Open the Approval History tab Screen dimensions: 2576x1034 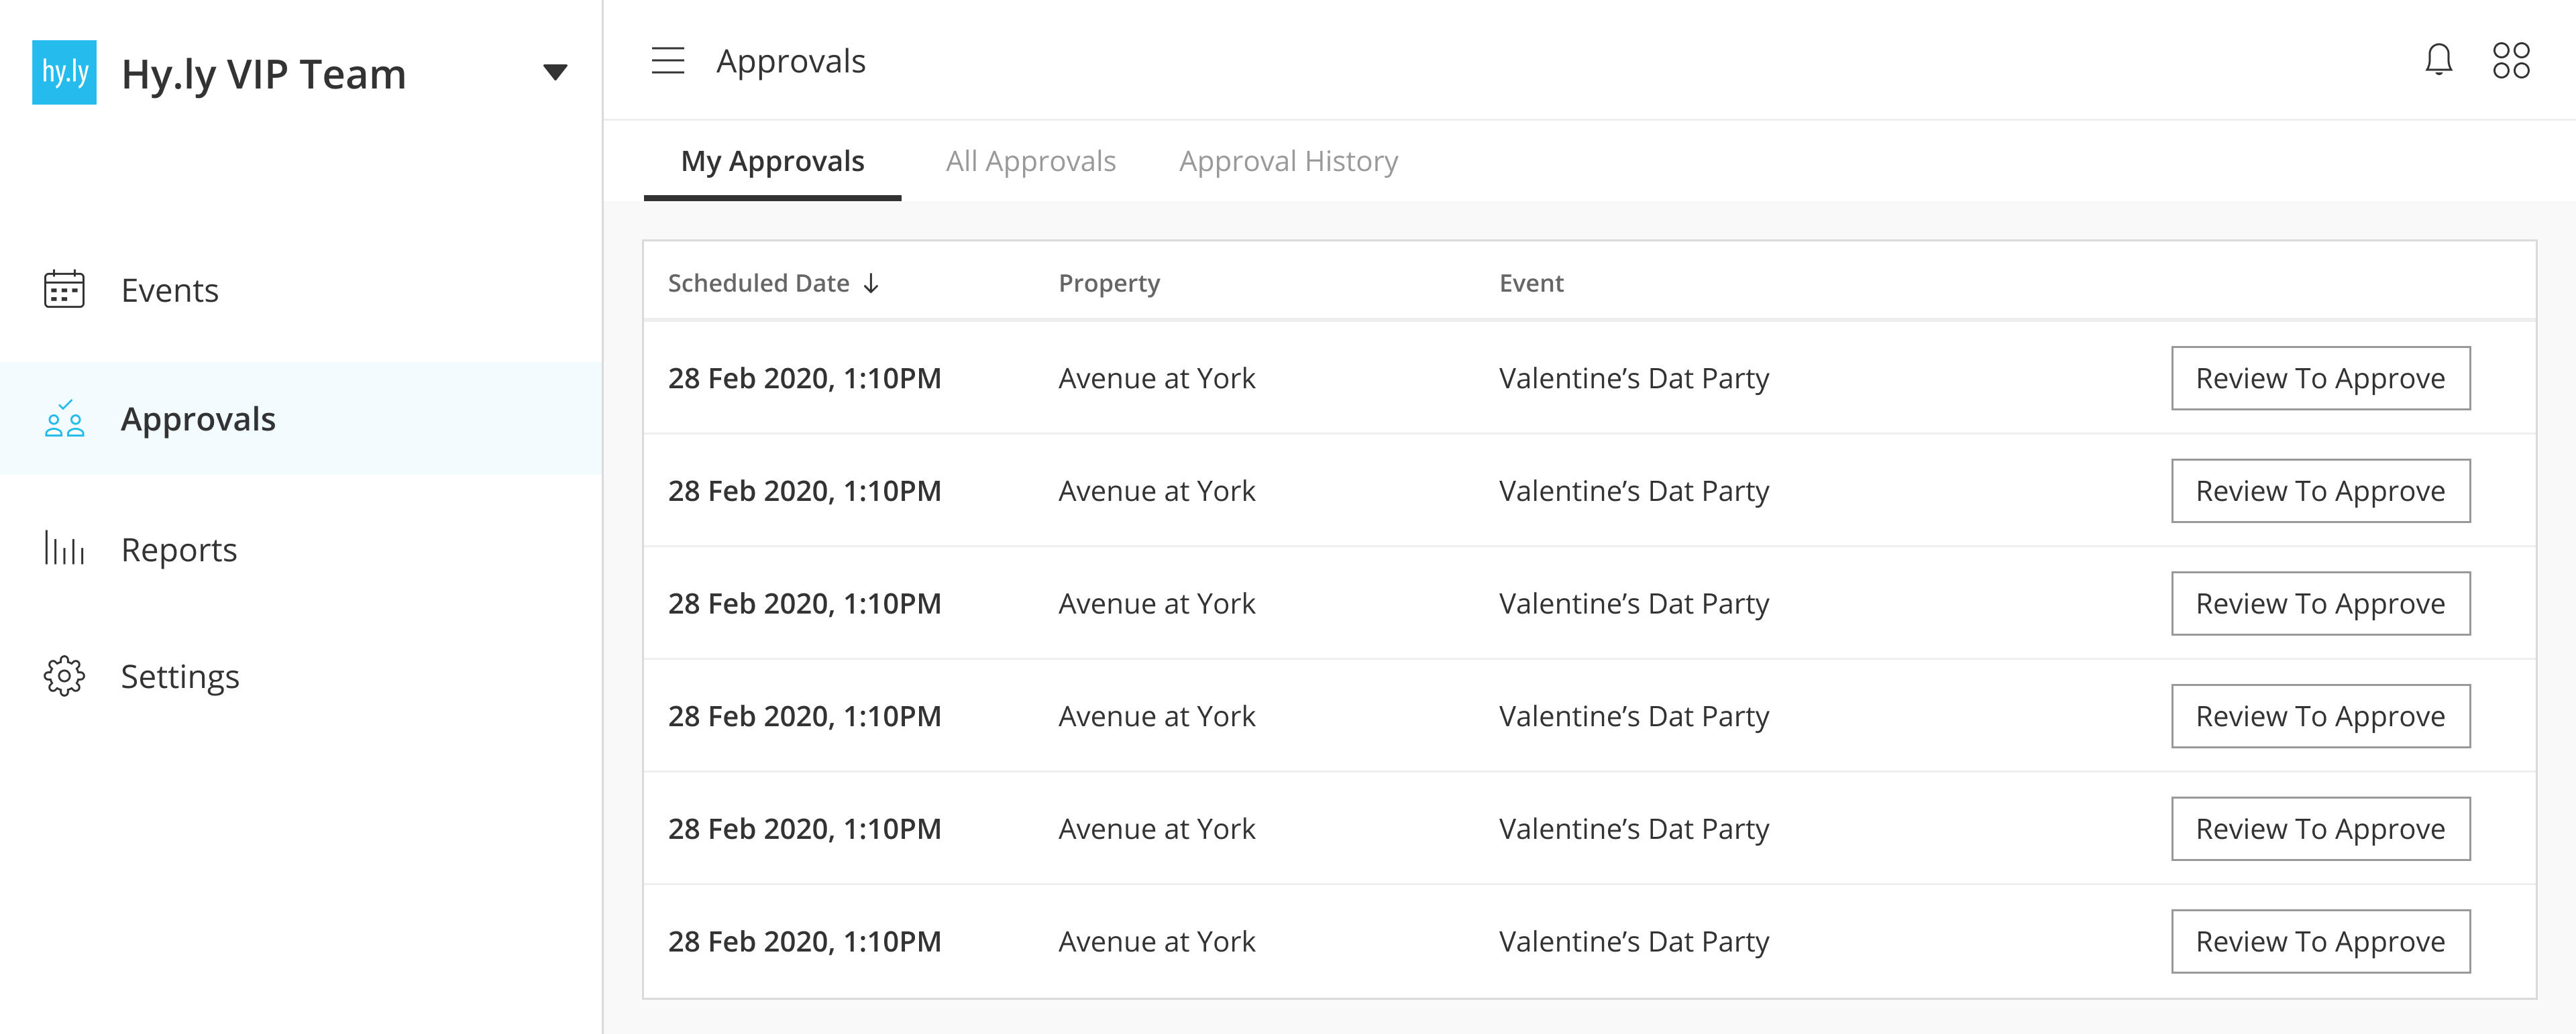coord(1288,161)
